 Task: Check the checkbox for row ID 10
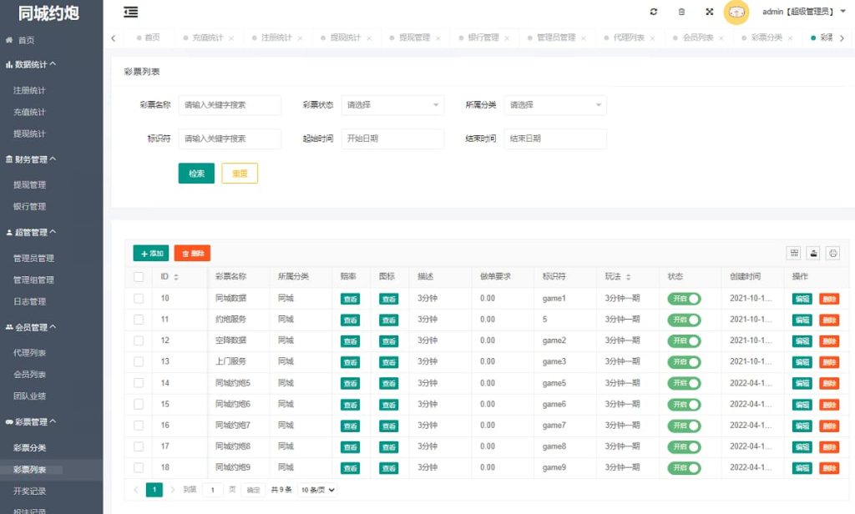click(x=139, y=298)
